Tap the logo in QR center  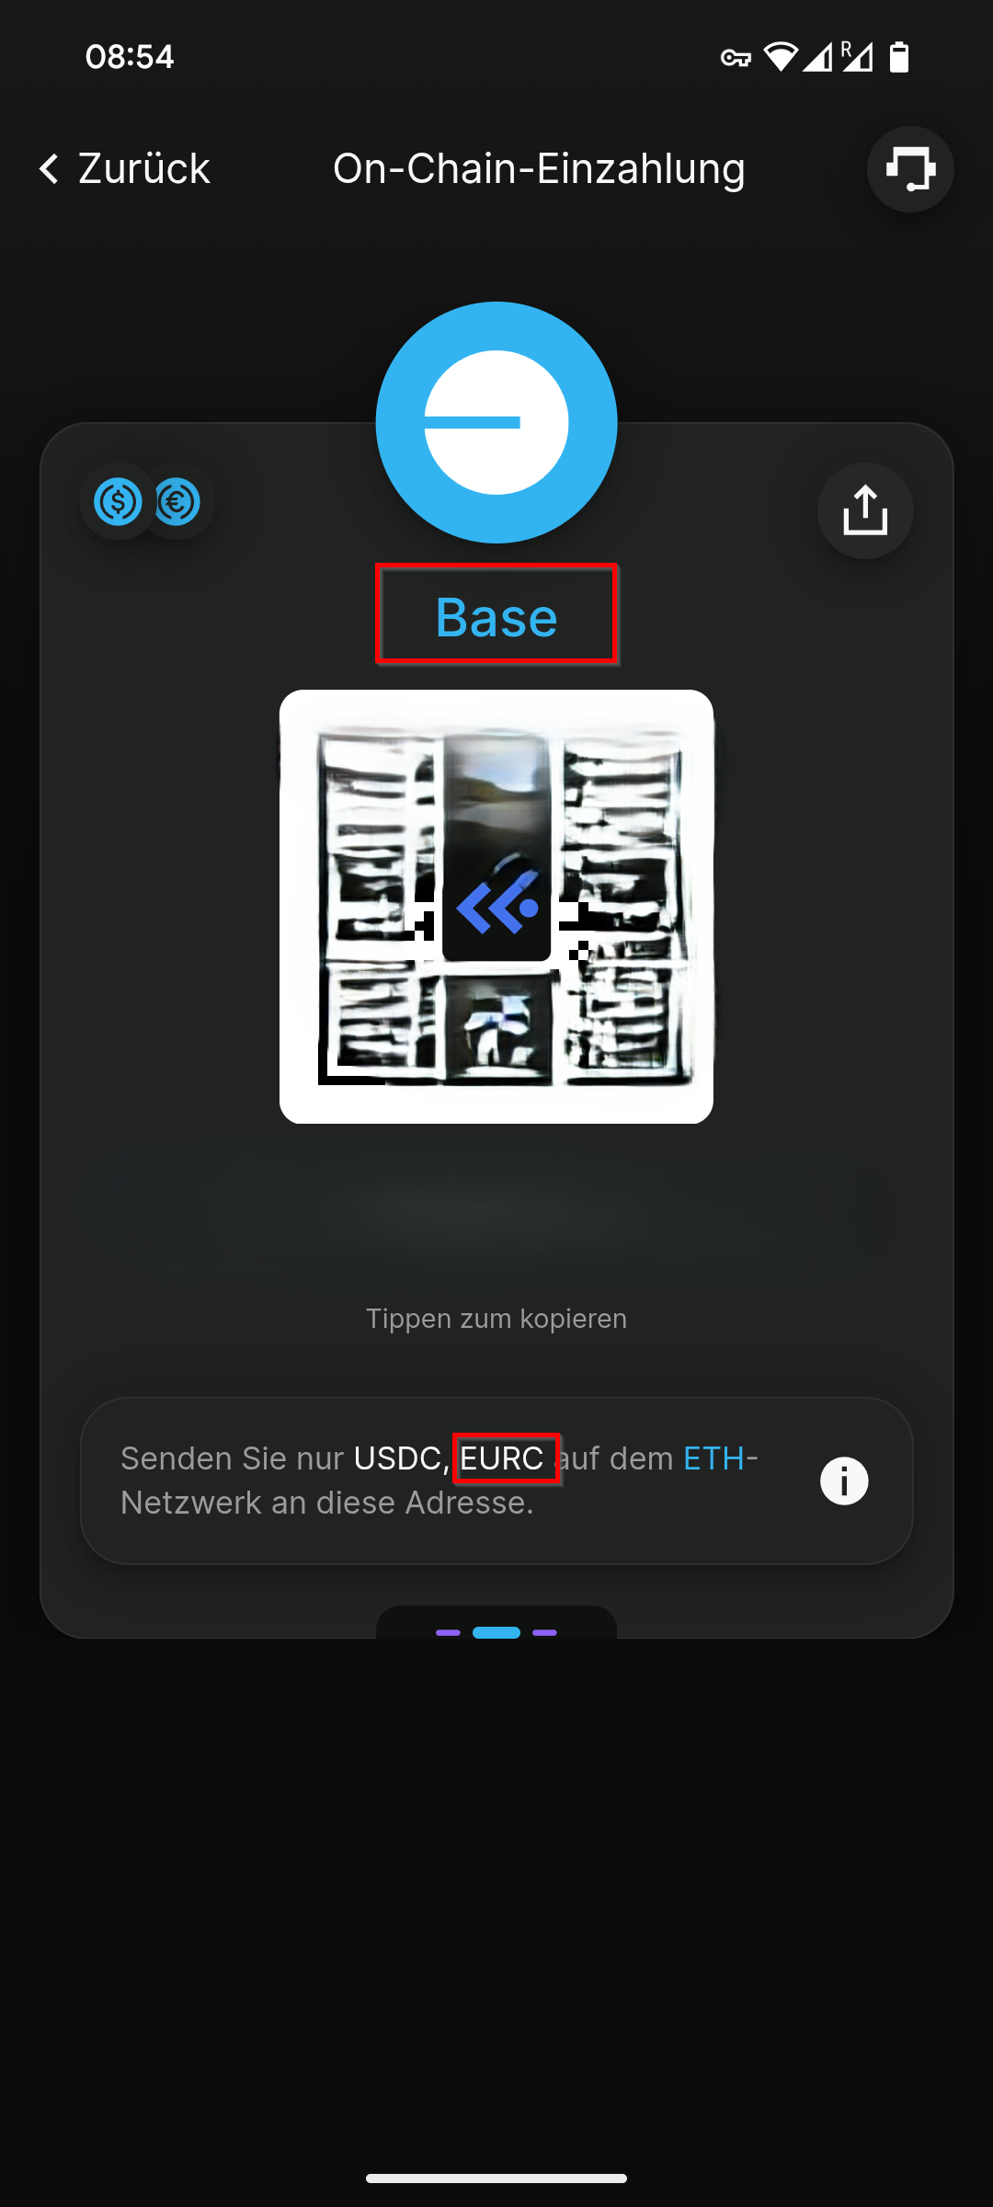tap(497, 907)
